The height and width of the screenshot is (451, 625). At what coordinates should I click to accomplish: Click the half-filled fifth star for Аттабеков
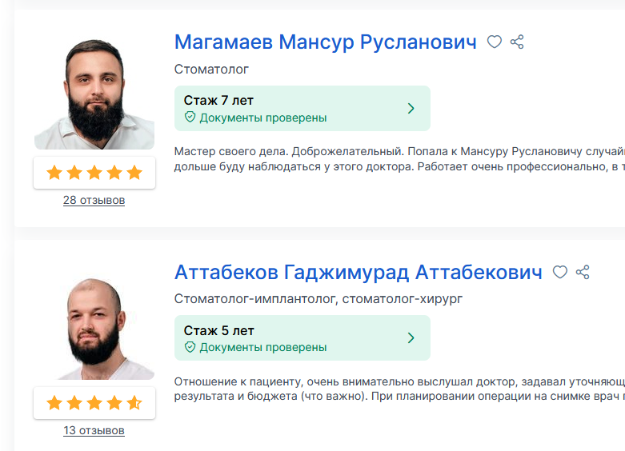(x=134, y=403)
